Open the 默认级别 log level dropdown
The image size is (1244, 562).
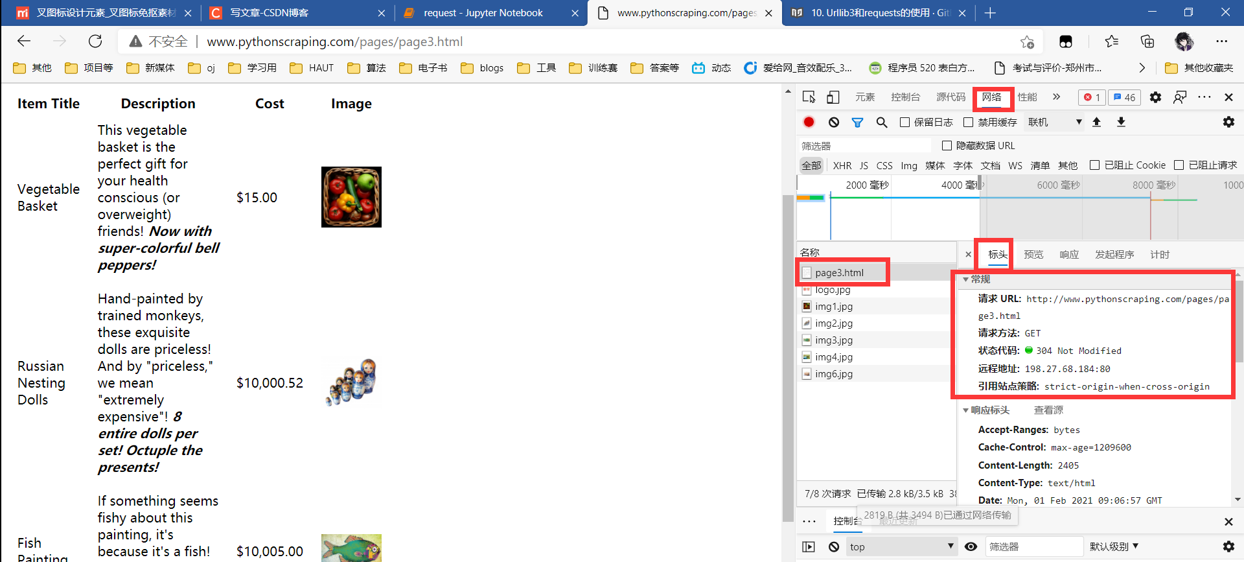(x=1114, y=547)
